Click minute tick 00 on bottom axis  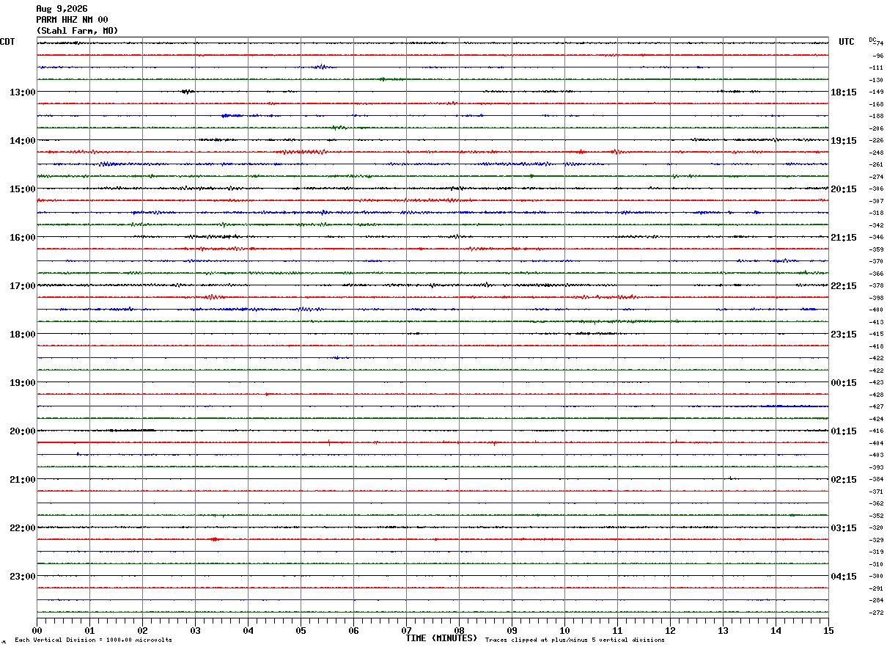pyautogui.click(x=37, y=630)
